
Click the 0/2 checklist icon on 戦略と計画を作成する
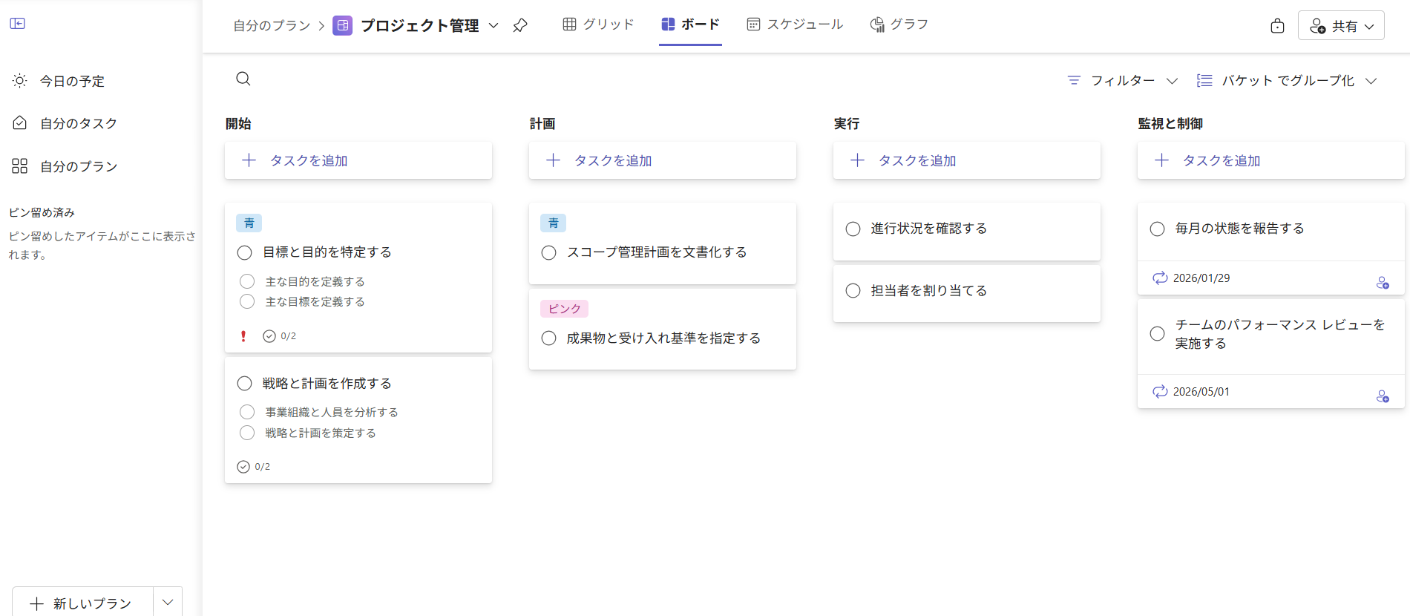tap(243, 467)
